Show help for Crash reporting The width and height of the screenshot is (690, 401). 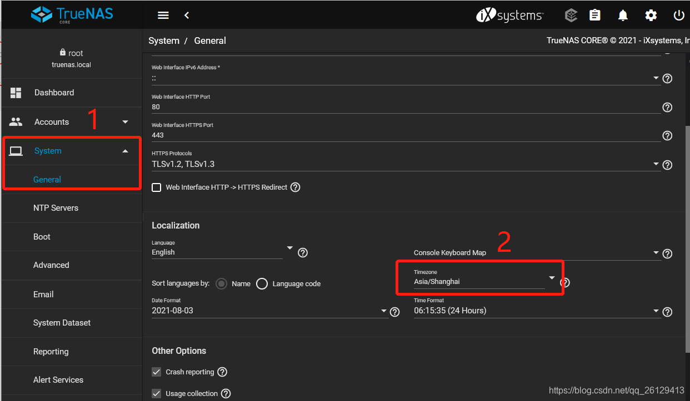tap(222, 372)
